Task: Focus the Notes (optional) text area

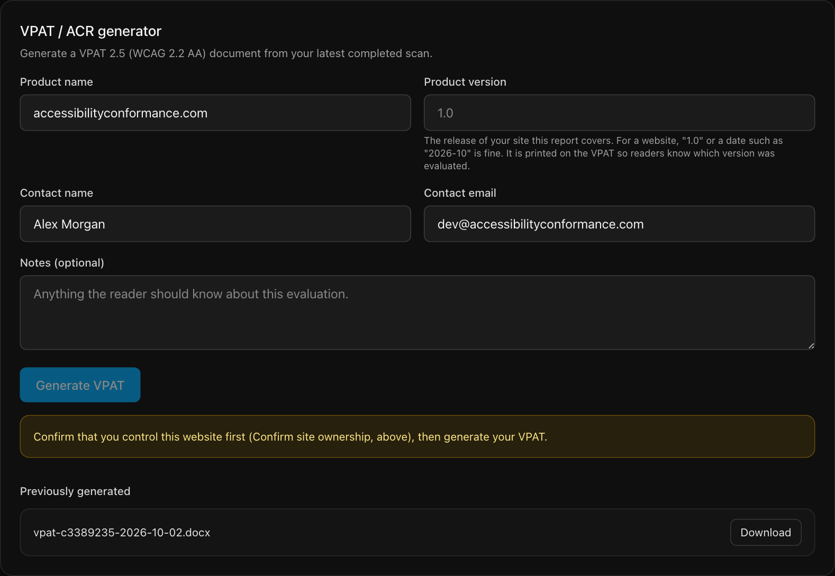Action: click(417, 313)
